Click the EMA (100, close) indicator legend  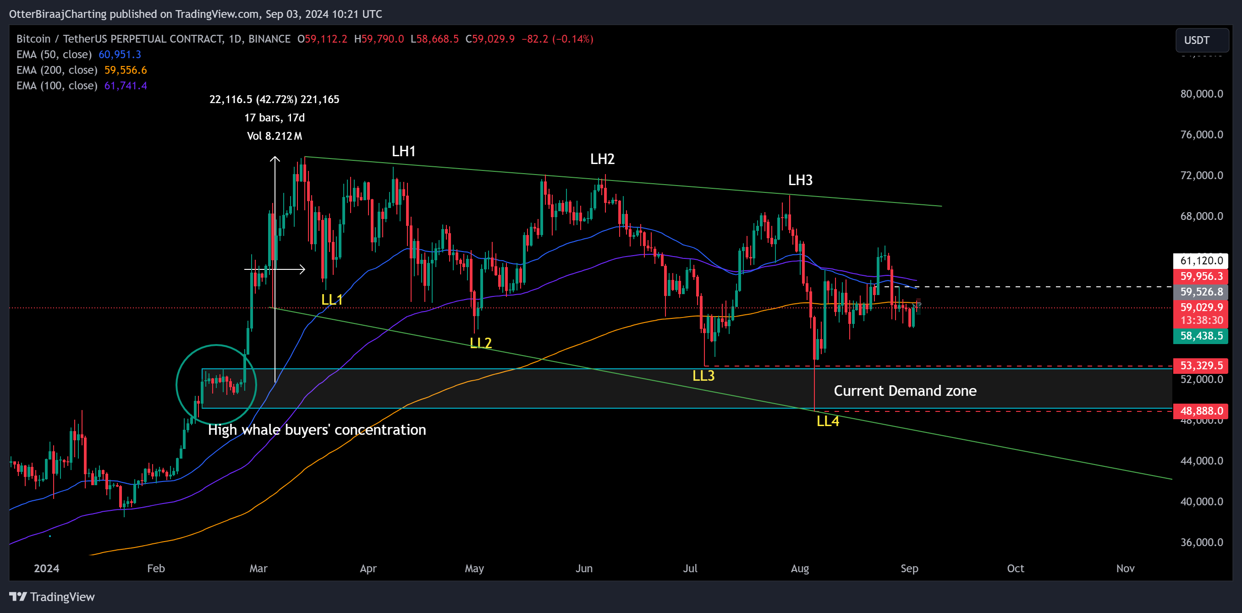tap(57, 86)
